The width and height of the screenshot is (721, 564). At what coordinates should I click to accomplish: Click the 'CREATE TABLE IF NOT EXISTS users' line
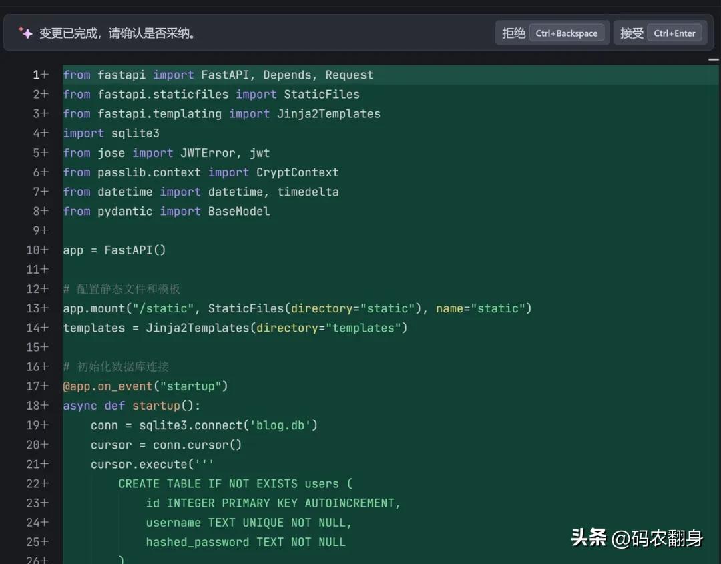235,483
